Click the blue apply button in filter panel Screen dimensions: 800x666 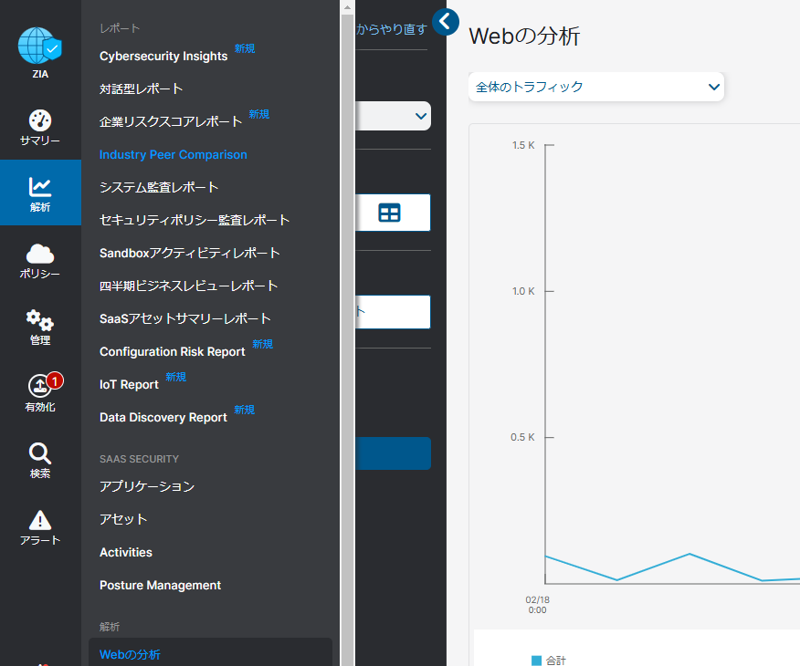393,453
